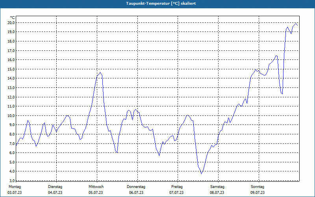Click the date 07.07.23

[x=176, y=193]
